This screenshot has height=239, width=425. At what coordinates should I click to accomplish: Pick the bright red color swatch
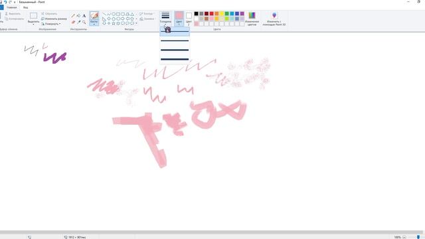tap(211, 13)
